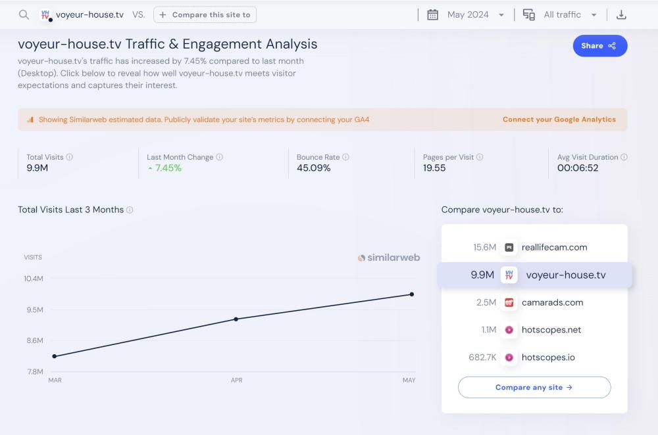Click the devices icon beside All traffic
The height and width of the screenshot is (435, 658).
pyautogui.click(x=529, y=14)
